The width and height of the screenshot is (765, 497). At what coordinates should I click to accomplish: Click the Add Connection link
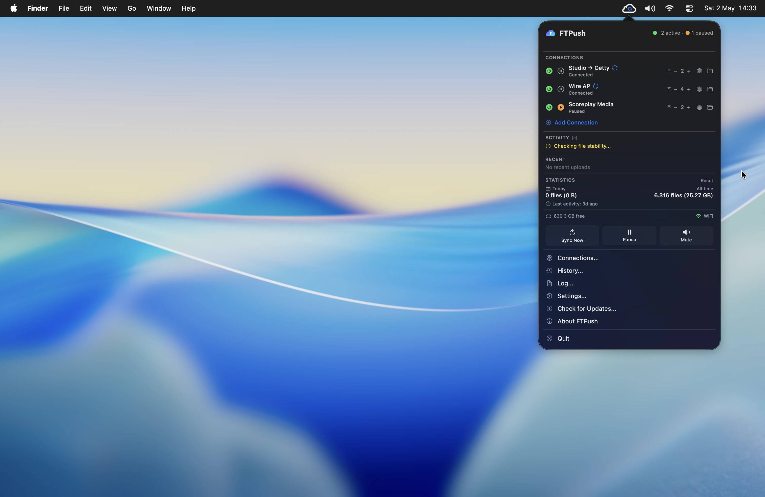point(572,122)
